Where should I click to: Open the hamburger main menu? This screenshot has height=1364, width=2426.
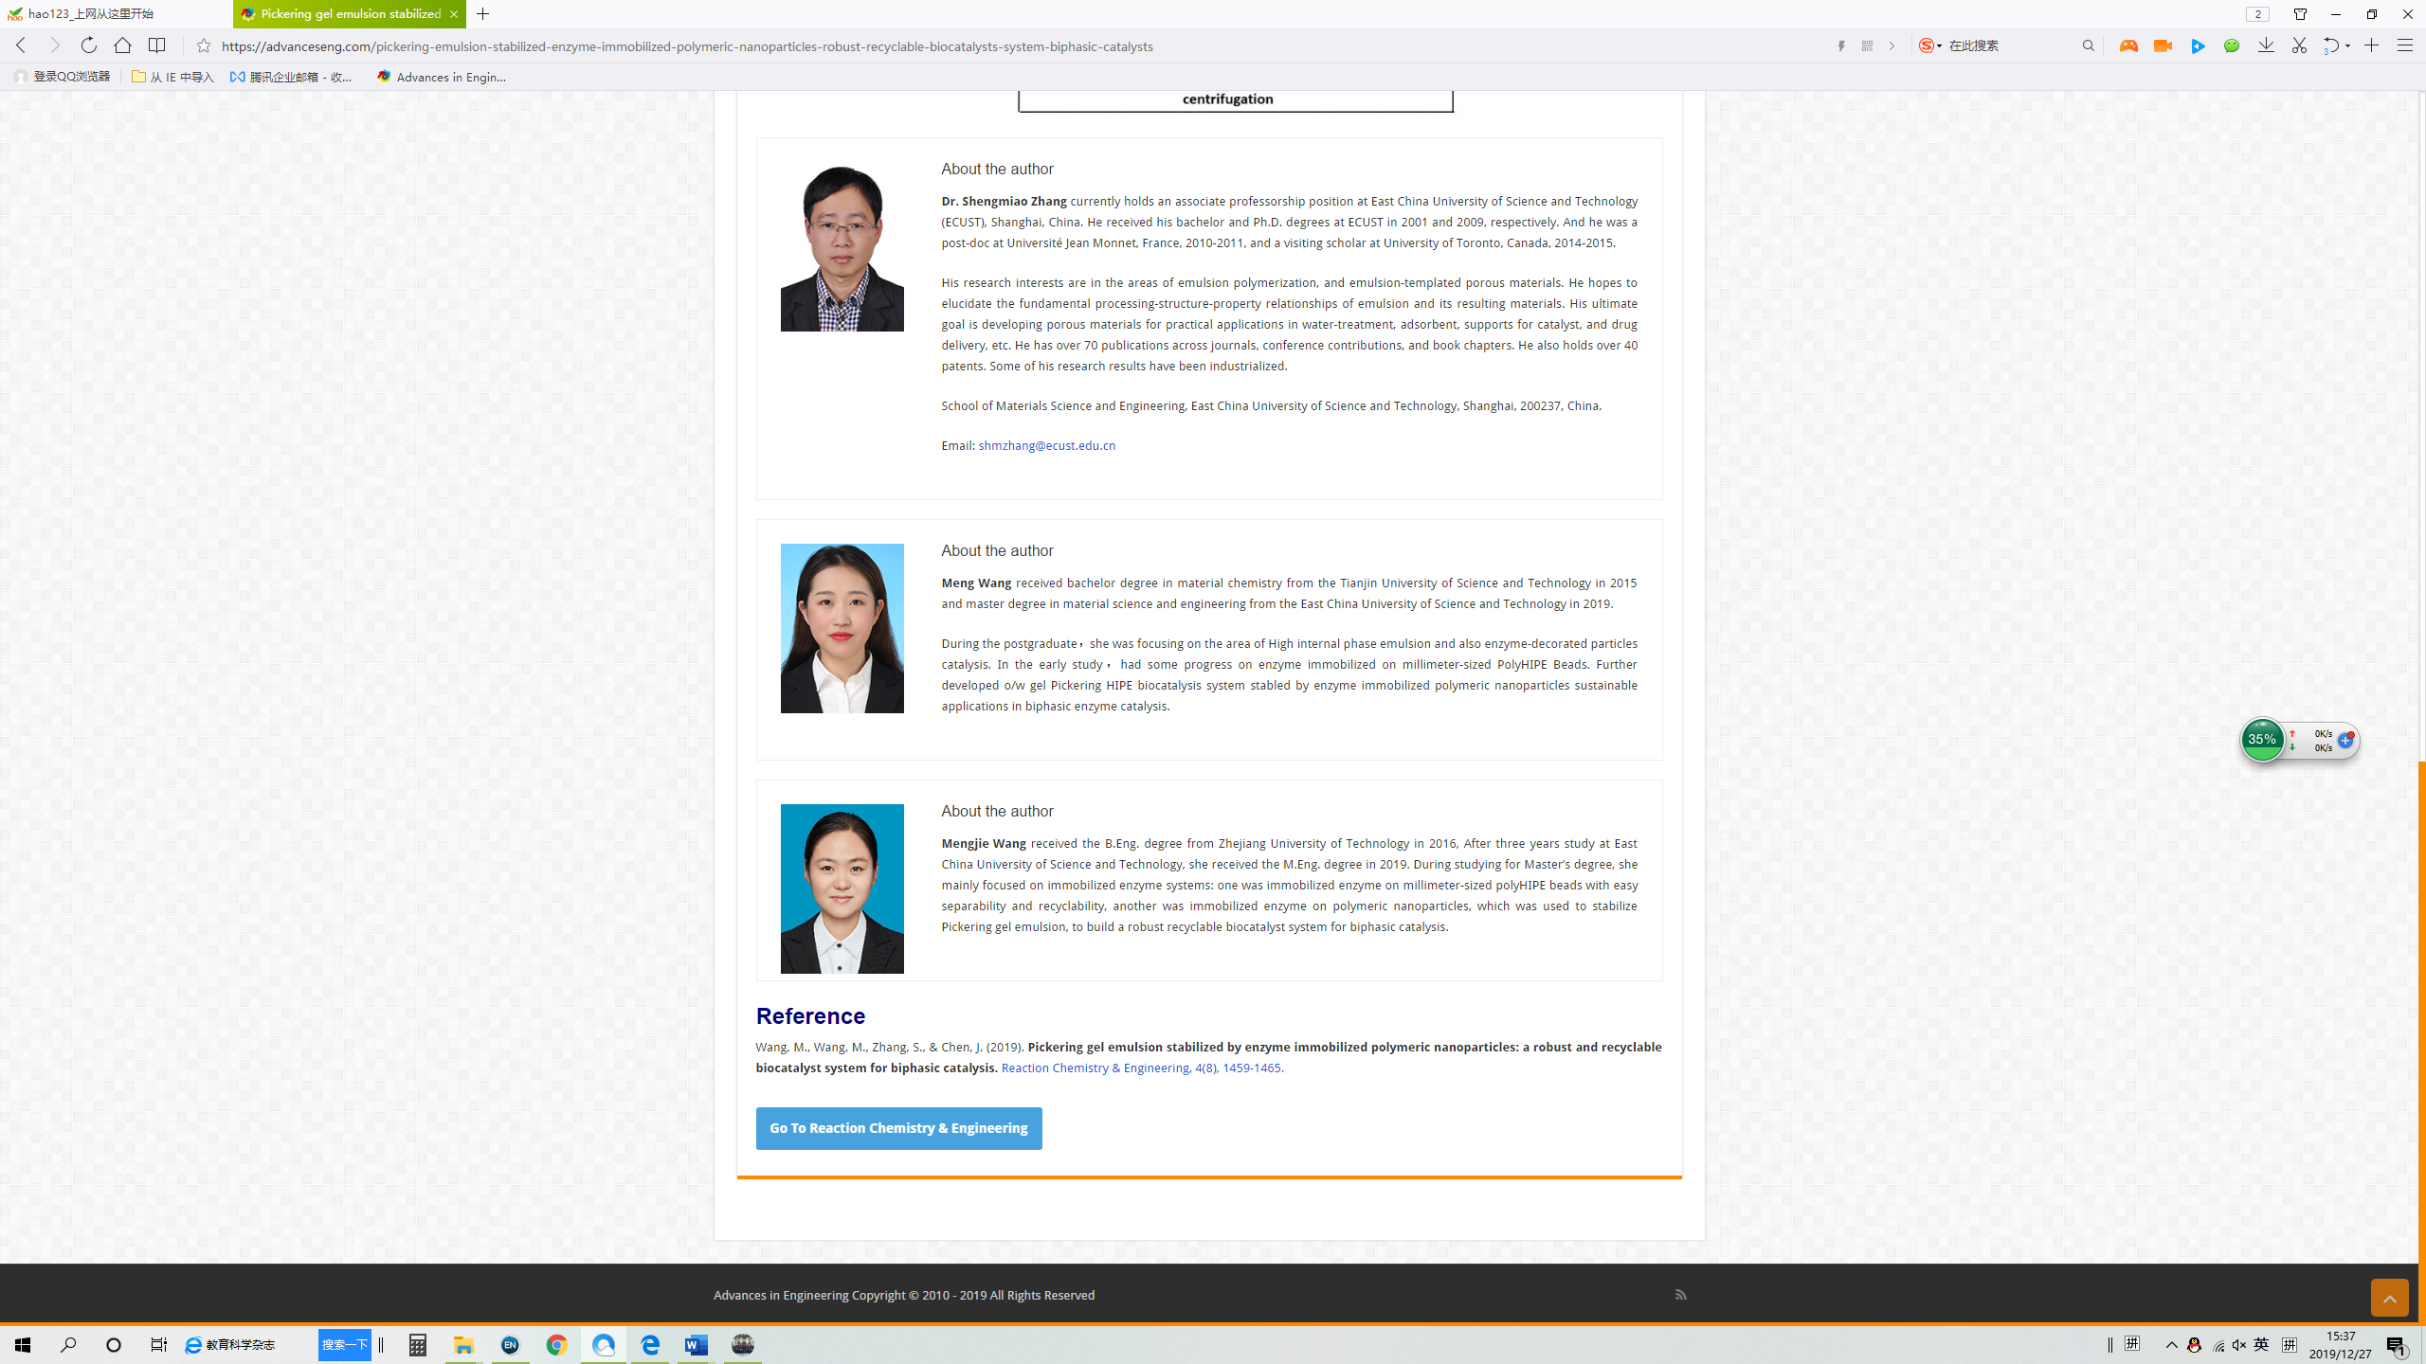pos(2404,45)
